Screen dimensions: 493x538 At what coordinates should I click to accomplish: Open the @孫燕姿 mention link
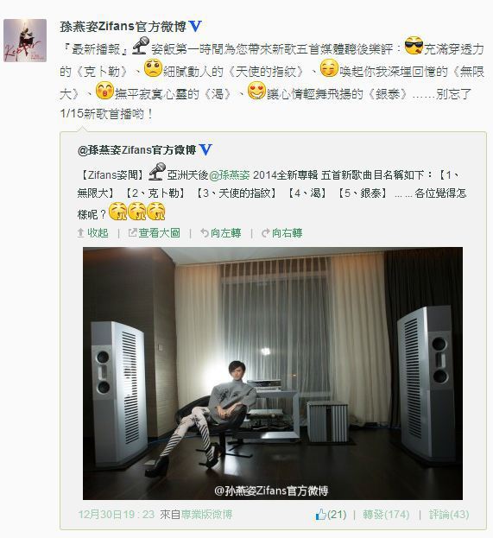pos(230,175)
